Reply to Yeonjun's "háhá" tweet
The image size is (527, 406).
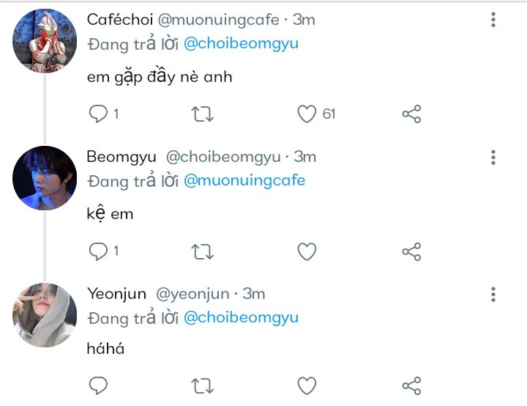point(98,385)
